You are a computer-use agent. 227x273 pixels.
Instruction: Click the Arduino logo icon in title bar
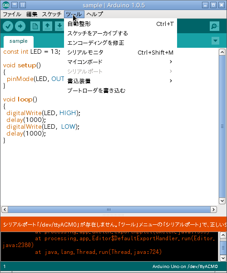click(6, 5)
